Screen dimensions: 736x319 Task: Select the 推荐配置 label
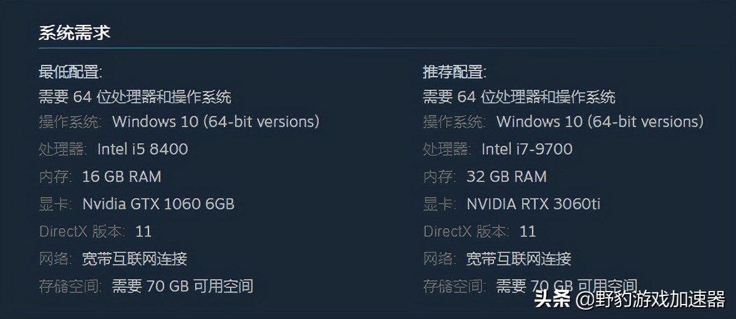point(455,72)
